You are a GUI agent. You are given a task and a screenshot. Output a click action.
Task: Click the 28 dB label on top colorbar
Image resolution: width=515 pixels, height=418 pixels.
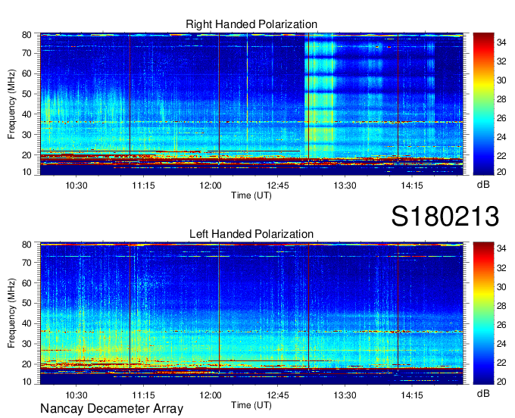point(501,99)
